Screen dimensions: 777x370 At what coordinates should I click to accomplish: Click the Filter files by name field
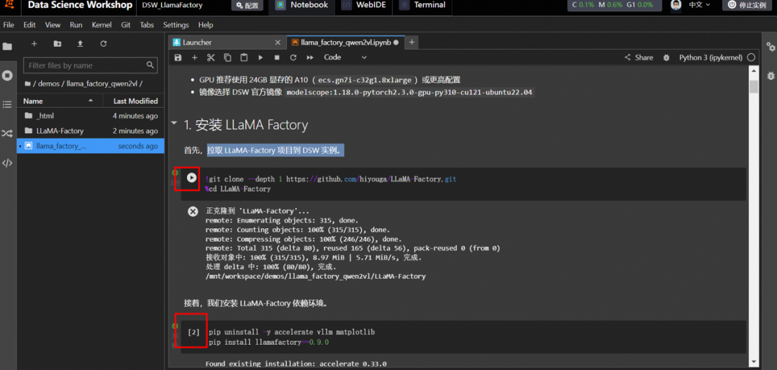pos(90,65)
